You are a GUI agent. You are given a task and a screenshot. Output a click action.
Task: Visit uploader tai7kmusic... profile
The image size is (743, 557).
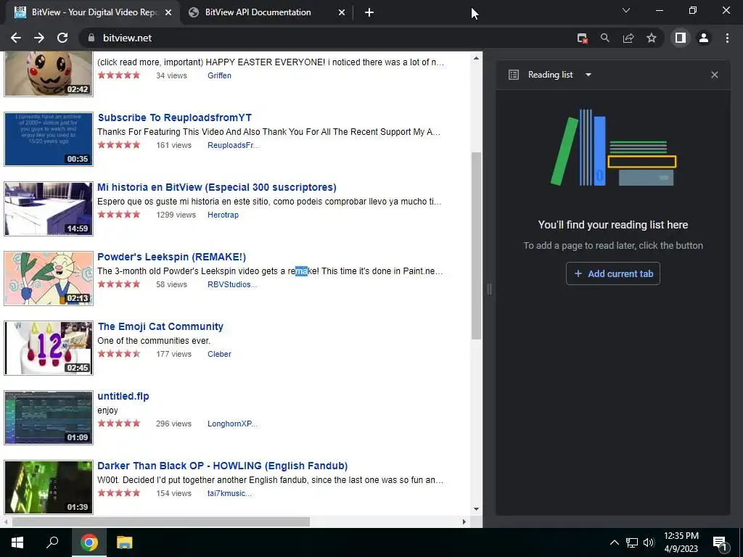[229, 493]
